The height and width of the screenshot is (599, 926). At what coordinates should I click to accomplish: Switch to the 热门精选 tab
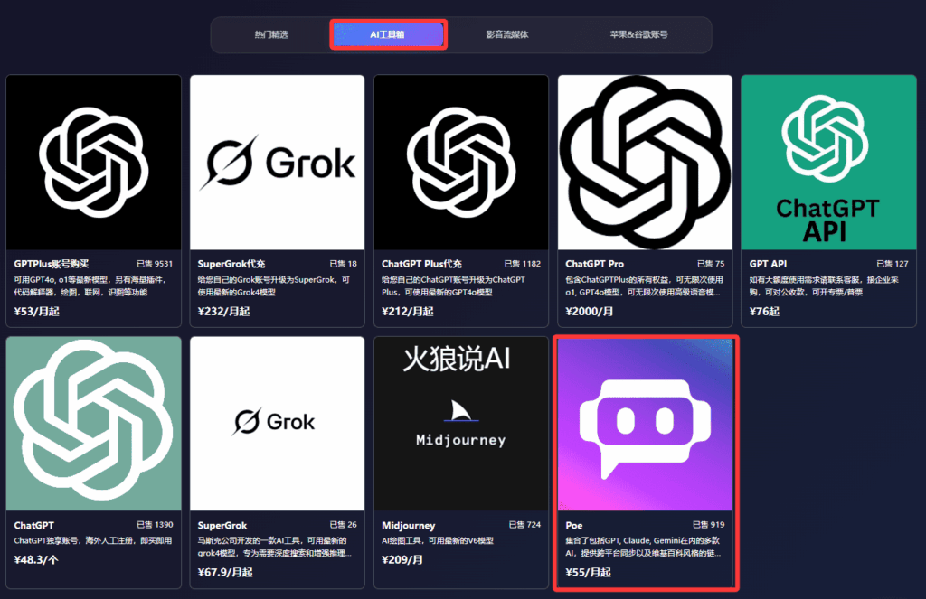[x=271, y=35]
